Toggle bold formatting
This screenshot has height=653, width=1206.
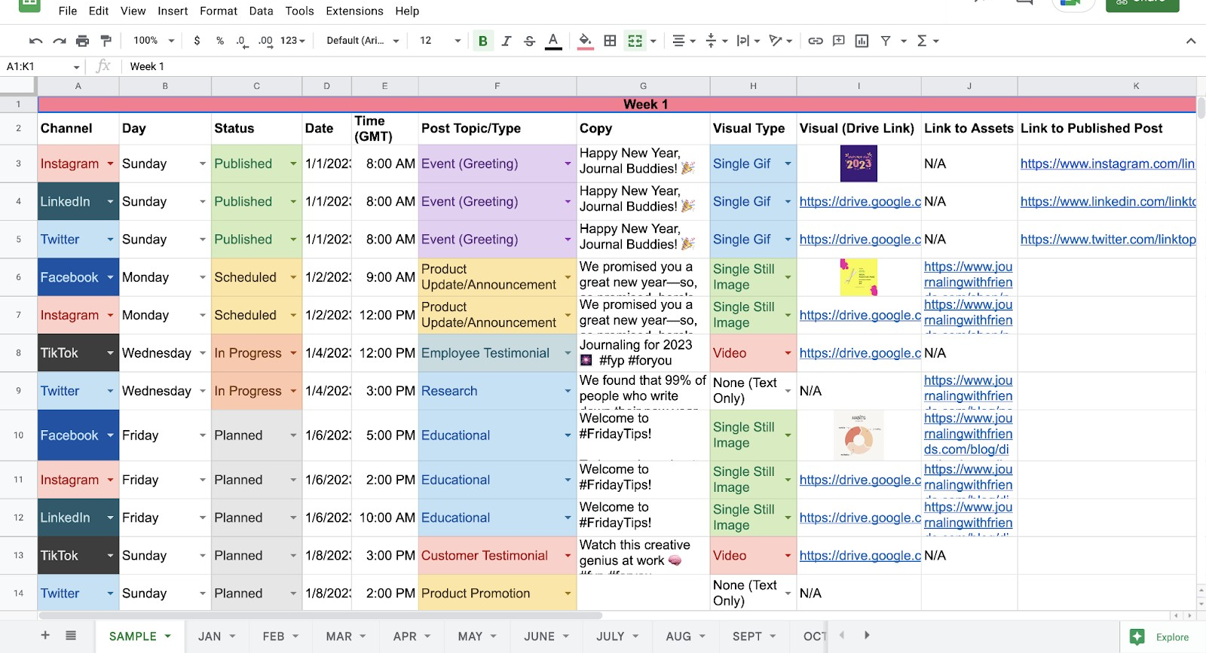click(483, 41)
